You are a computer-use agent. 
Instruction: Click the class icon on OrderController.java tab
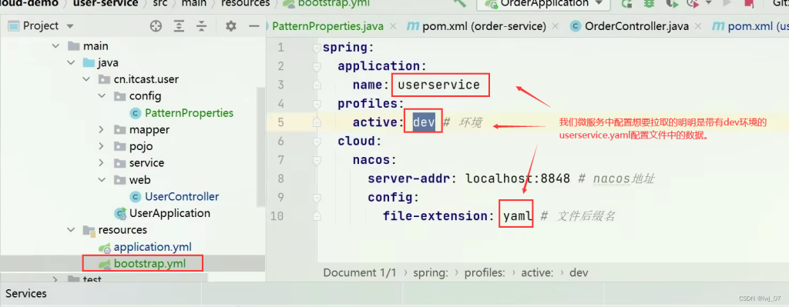click(576, 26)
